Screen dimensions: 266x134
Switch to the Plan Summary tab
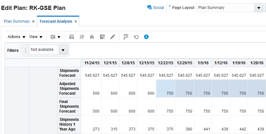point(17,21)
